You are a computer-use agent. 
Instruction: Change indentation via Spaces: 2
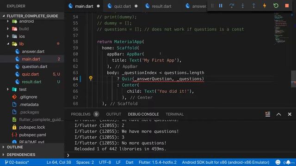coord(85,162)
